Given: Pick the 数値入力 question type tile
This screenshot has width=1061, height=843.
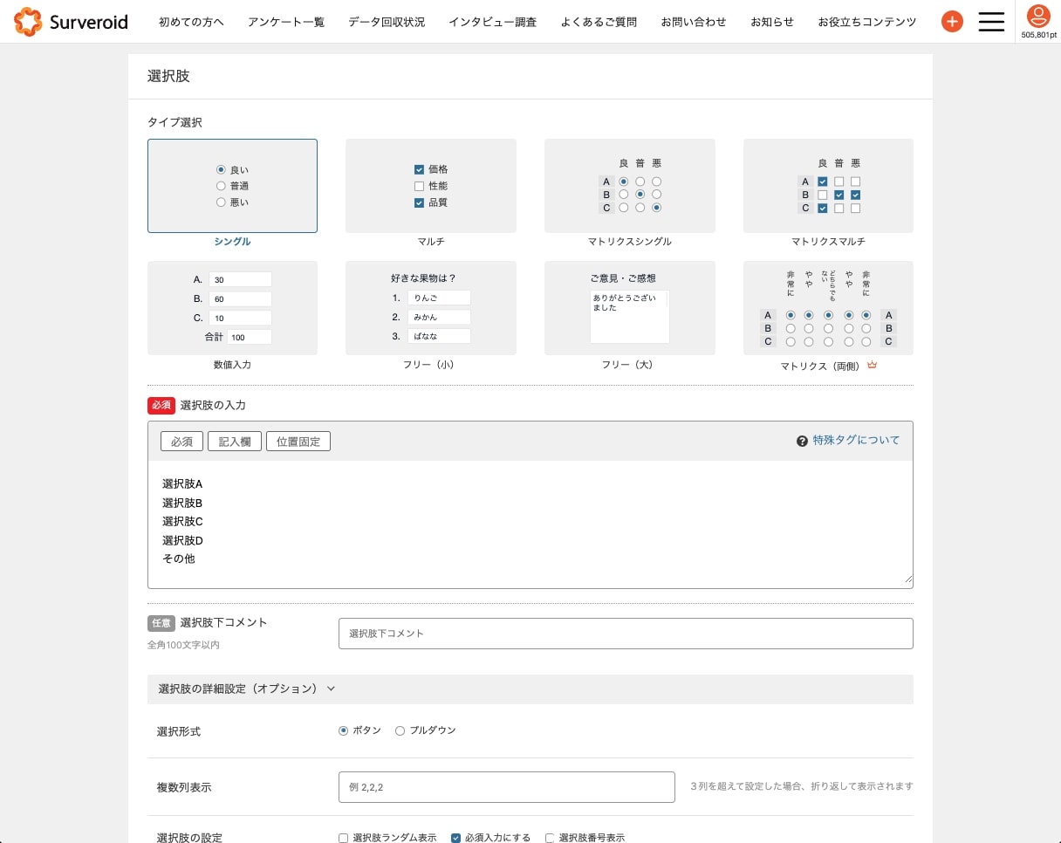Looking at the screenshot, I should 232,308.
